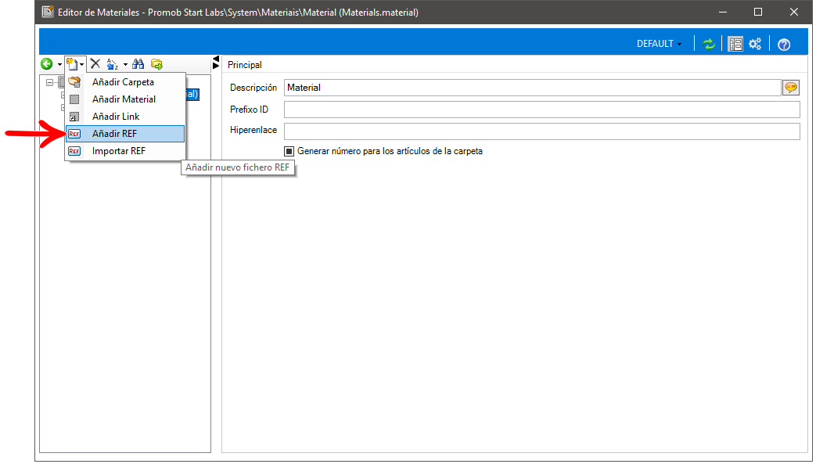Toggle Generar número para los artículos checkbox

point(289,151)
